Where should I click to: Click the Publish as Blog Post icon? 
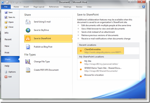click(x=28, y=47)
